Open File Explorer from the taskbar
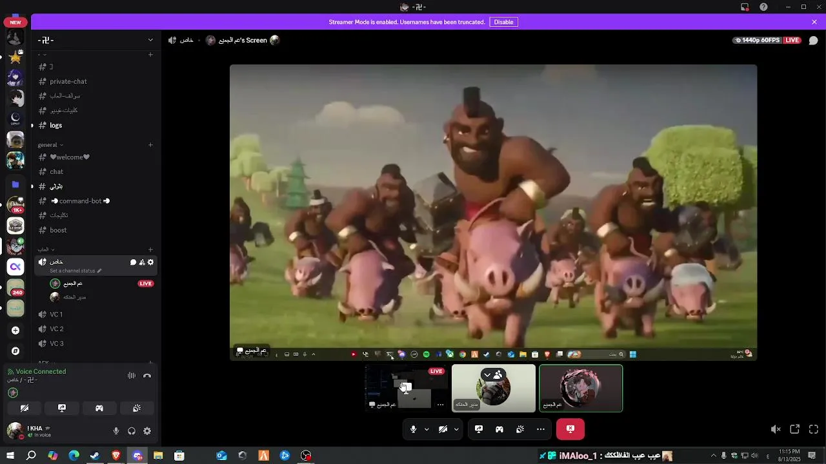Screen dimensions: 826x464 158,456
